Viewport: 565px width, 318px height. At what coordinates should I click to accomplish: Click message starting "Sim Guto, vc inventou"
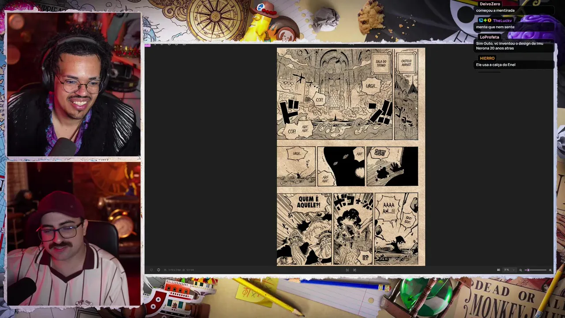pyautogui.click(x=510, y=46)
